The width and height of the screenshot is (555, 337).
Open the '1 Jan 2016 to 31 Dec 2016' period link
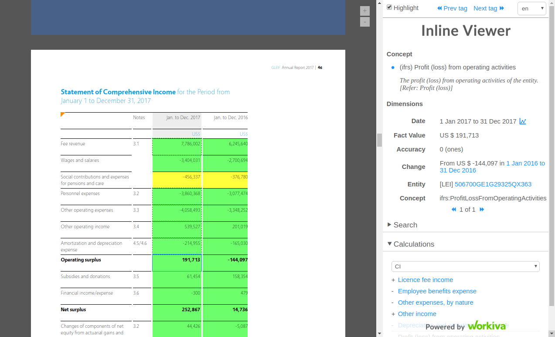tap(492, 167)
